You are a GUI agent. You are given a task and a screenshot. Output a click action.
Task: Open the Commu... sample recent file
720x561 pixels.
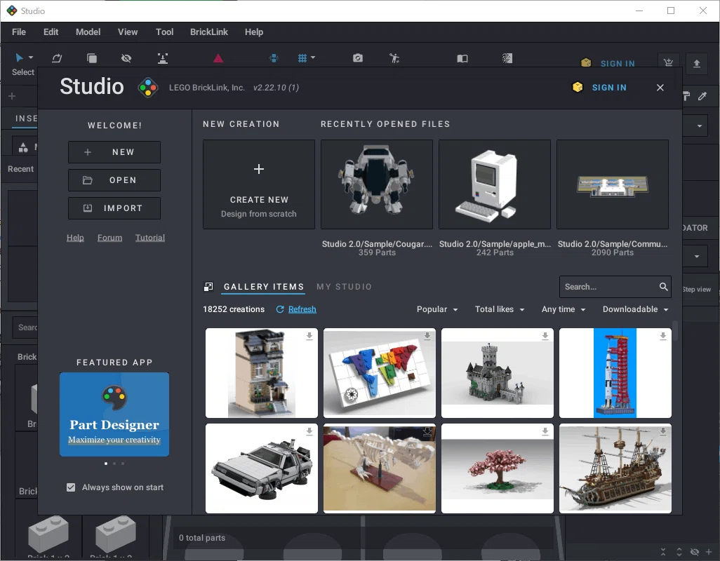[x=613, y=184]
